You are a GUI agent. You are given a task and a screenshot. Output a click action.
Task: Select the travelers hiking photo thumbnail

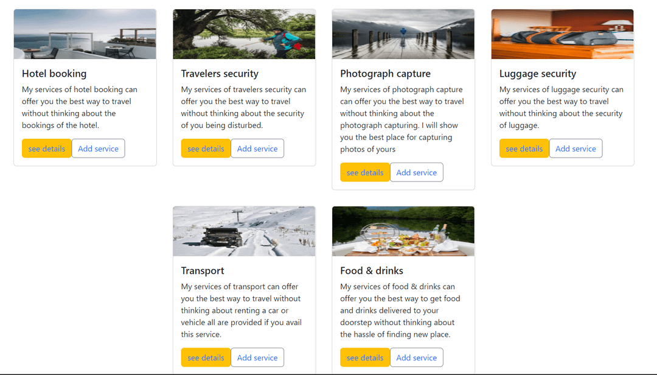click(x=244, y=34)
